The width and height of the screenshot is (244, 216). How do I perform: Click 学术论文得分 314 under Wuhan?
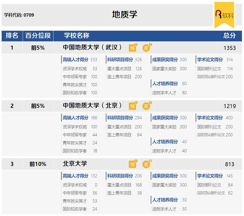(x=215, y=59)
